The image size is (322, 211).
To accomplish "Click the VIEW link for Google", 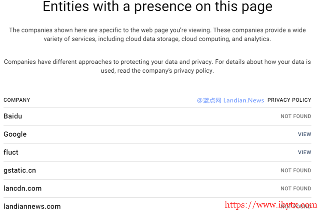I will click(304, 134).
